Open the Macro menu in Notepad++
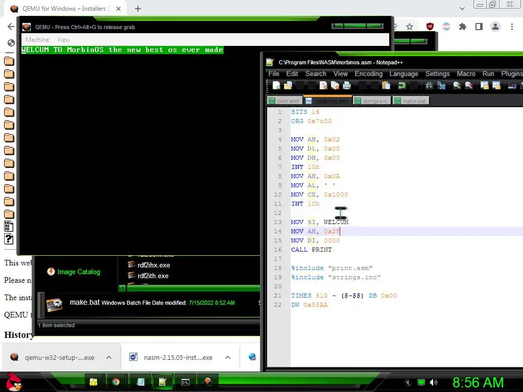 click(466, 73)
